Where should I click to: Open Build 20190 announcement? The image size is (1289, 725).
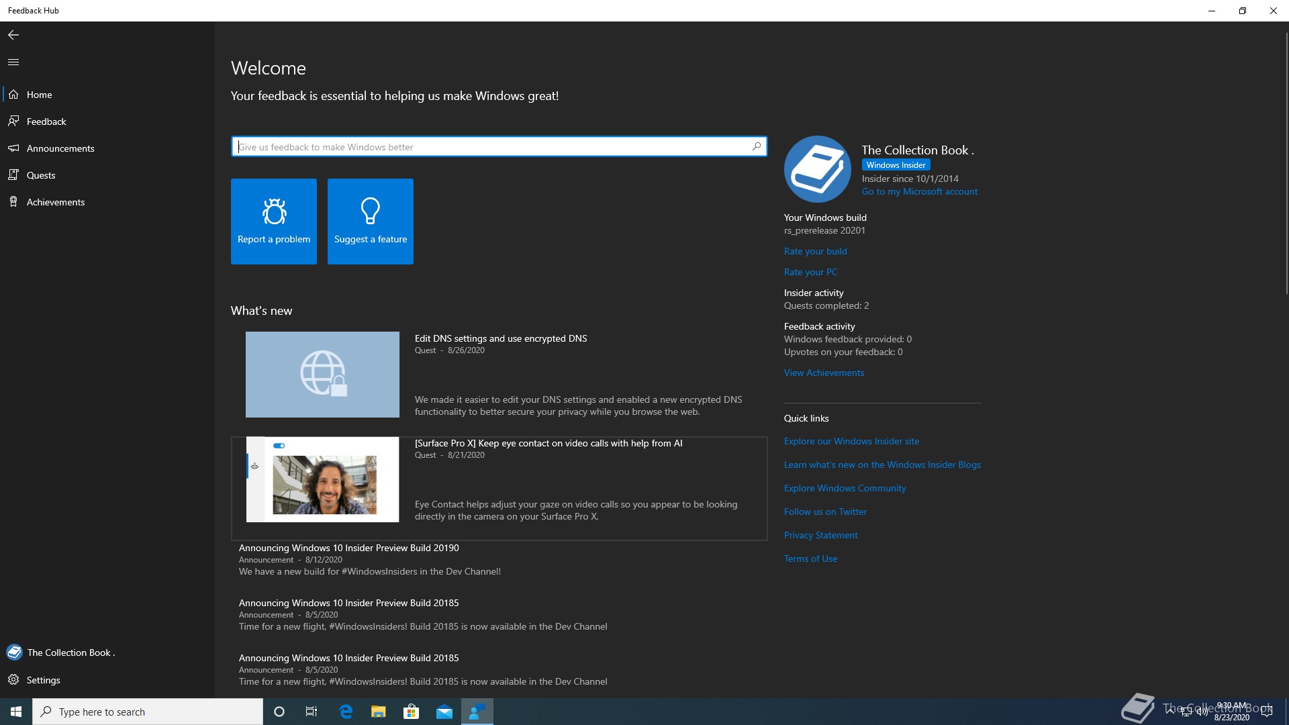point(349,548)
